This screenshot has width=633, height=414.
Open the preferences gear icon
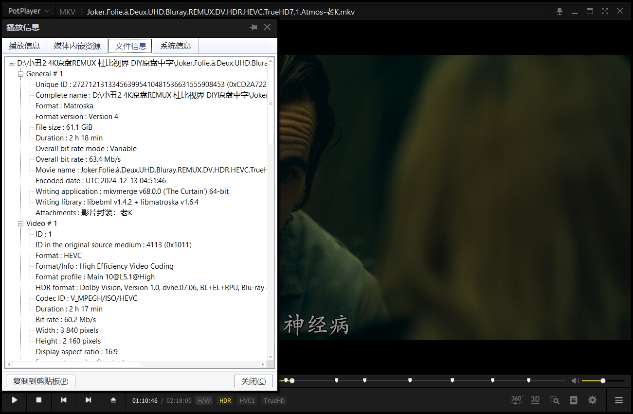[x=593, y=400]
